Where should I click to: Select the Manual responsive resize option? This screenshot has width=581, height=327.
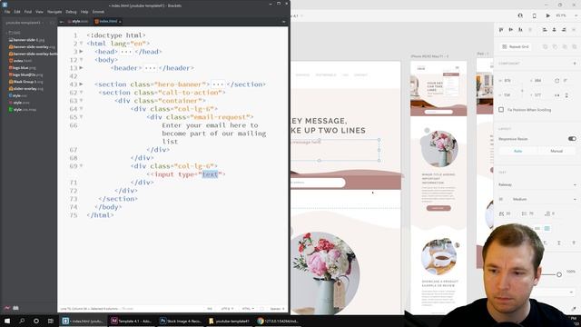(556, 151)
